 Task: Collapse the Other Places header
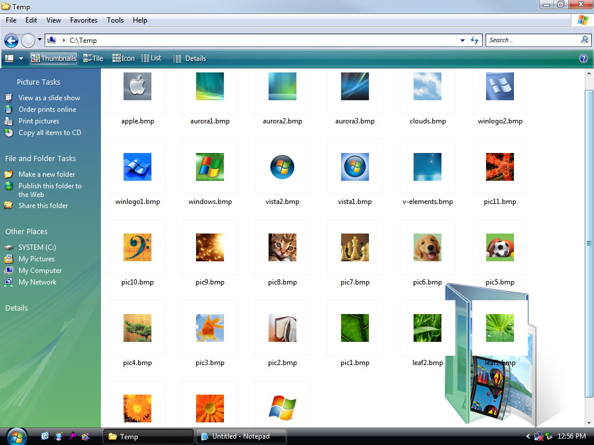(27, 232)
